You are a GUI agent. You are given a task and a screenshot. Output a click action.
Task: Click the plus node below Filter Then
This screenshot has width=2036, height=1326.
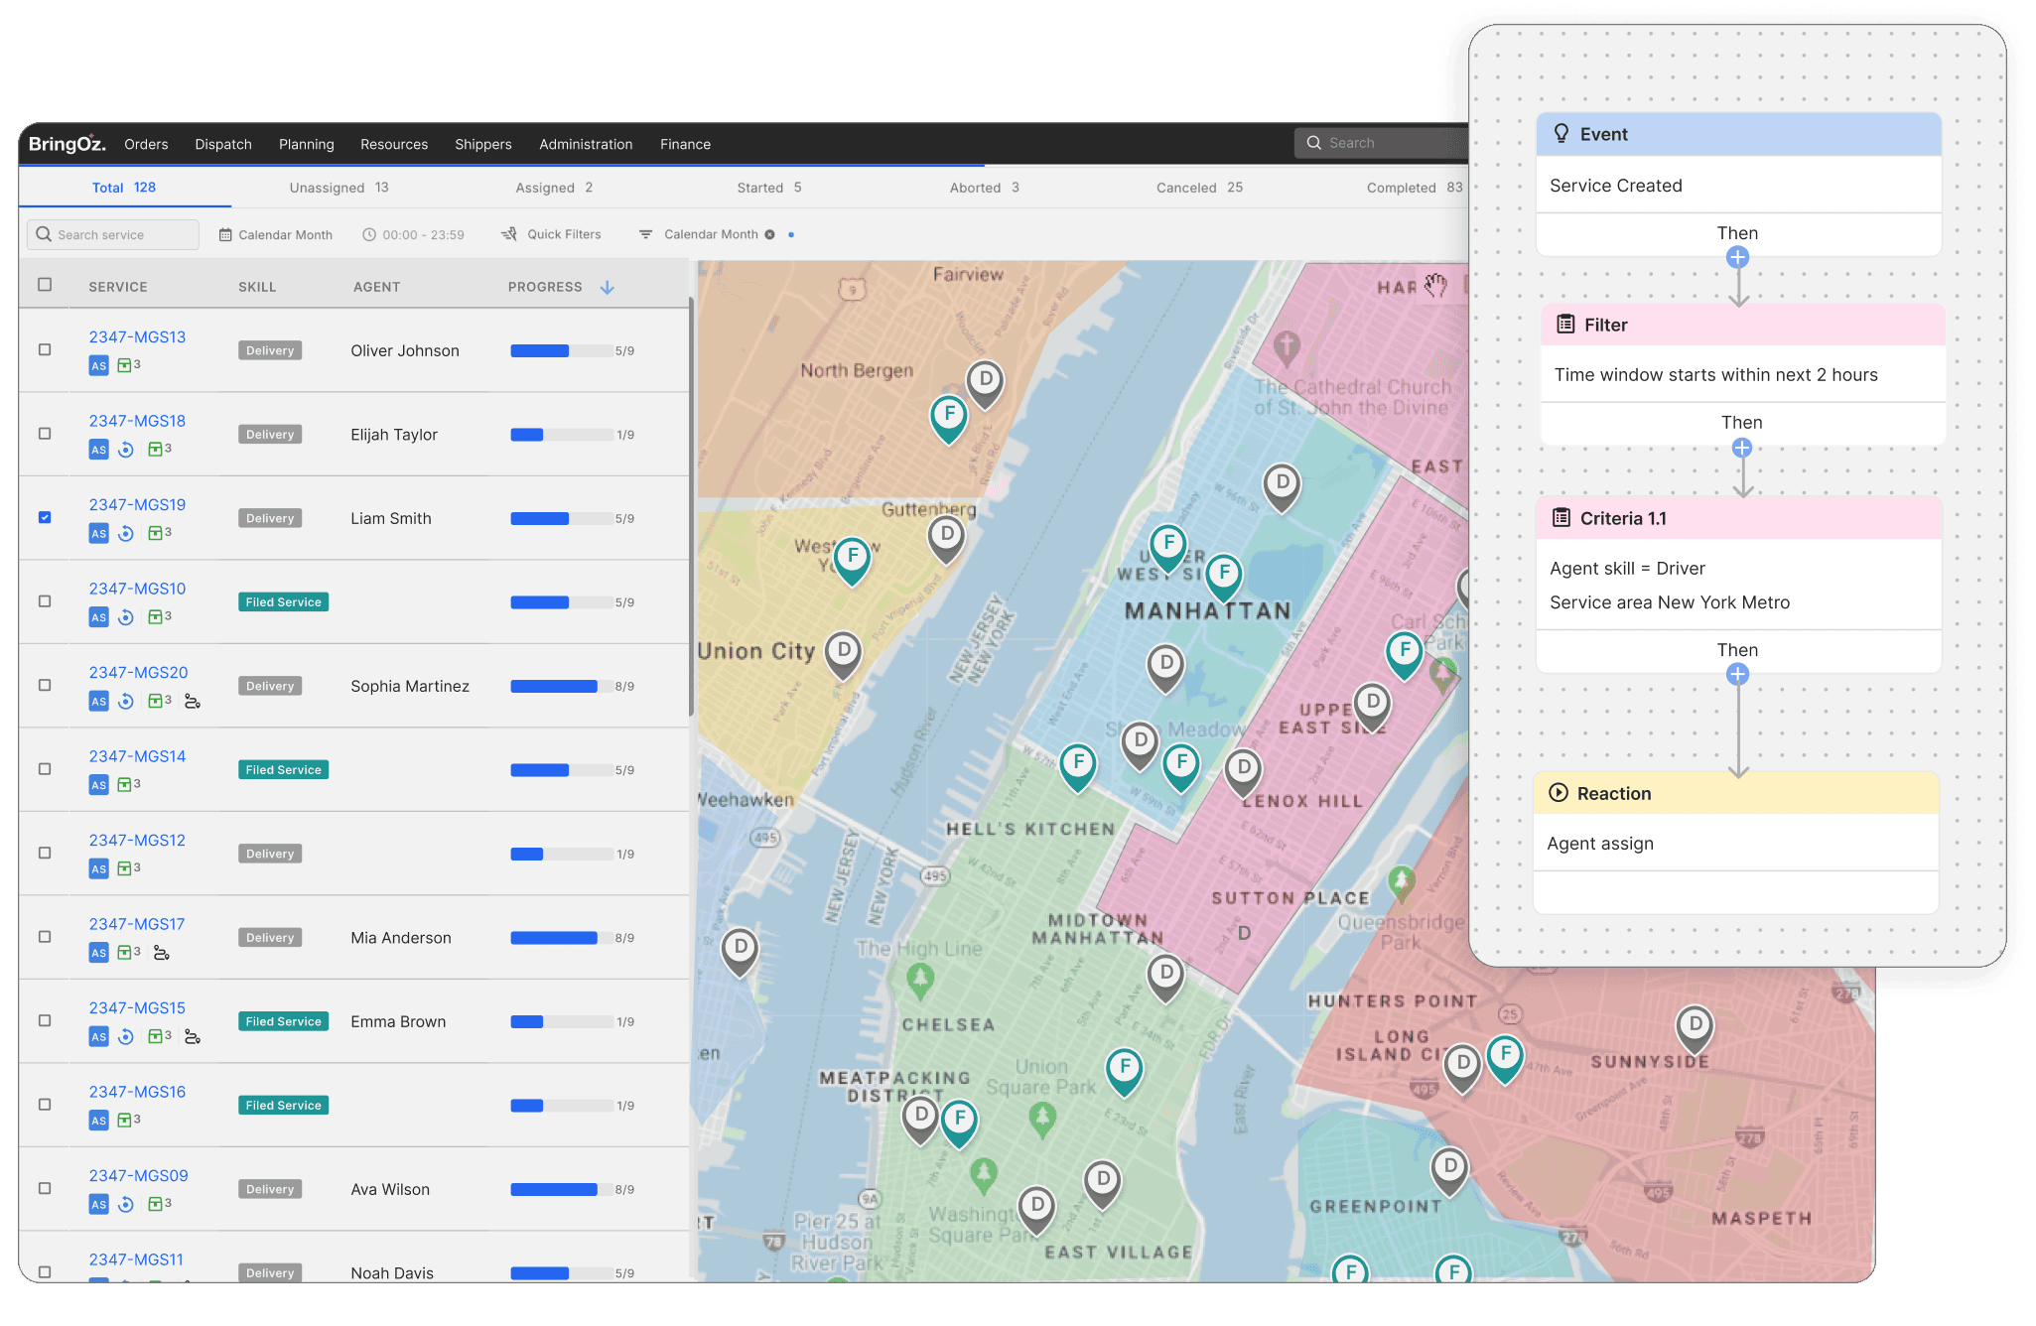(1741, 448)
